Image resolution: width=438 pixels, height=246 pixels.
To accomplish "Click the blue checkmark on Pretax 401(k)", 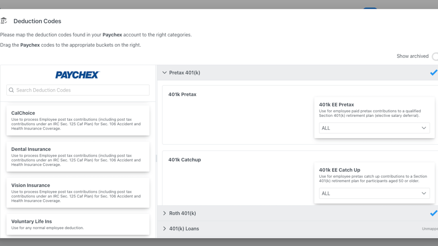I will click(x=433, y=73).
